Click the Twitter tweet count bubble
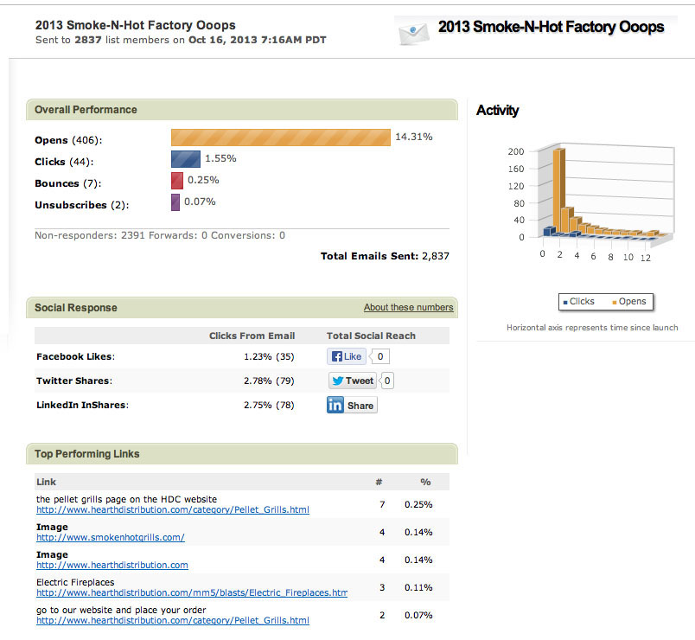This screenshot has height=640, width=695. [388, 381]
